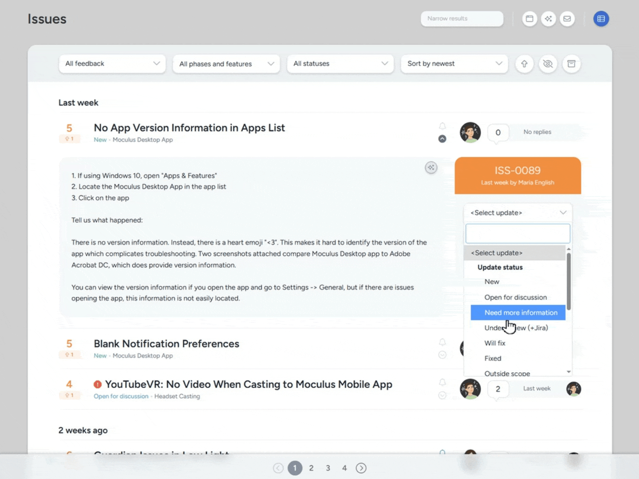
Task: Expand the YouTubeVR casting issue details
Action: click(442, 395)
